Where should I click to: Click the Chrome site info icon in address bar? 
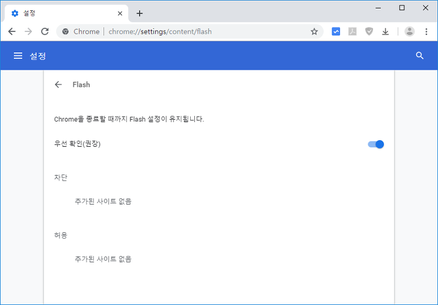click(x=66, y=31)
